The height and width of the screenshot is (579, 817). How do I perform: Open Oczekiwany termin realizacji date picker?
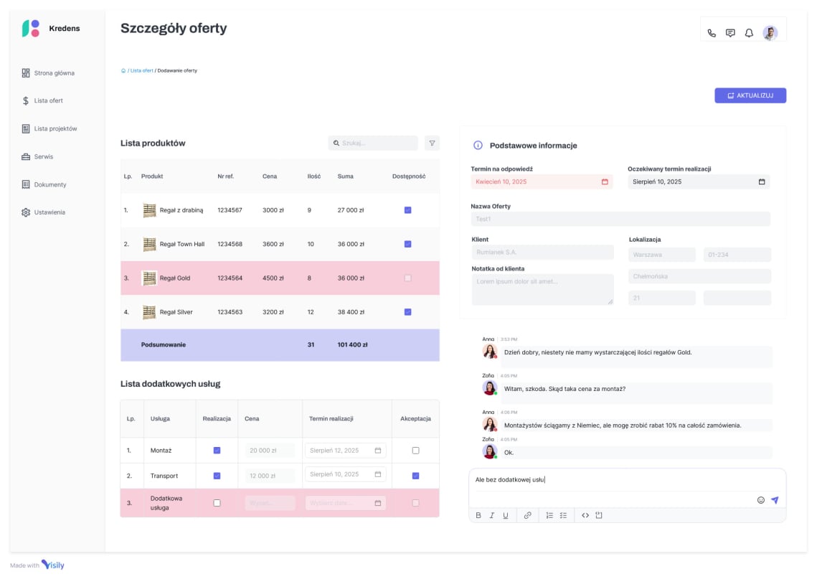(x=761, y=182)
